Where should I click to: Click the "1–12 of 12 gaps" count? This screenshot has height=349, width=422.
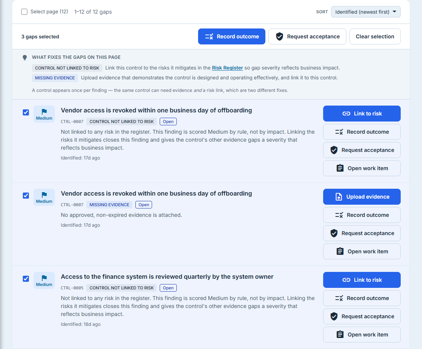[93, 12]
